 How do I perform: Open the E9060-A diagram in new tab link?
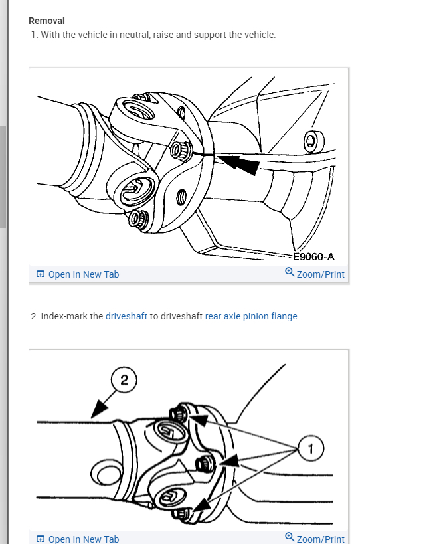pyautogui.click(x=84, y=274)
